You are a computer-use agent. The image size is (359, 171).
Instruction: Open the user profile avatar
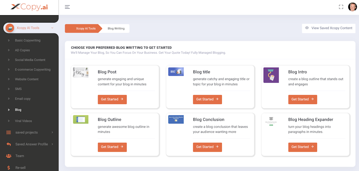pyautogui.click(x=352, y=7)
